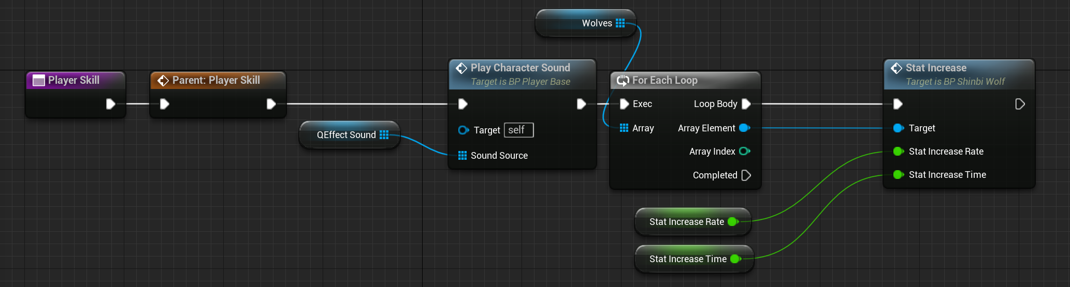Click the Sound Source array pin
This screenshot has width=1070, height=287.
click(x=462, y=155)
